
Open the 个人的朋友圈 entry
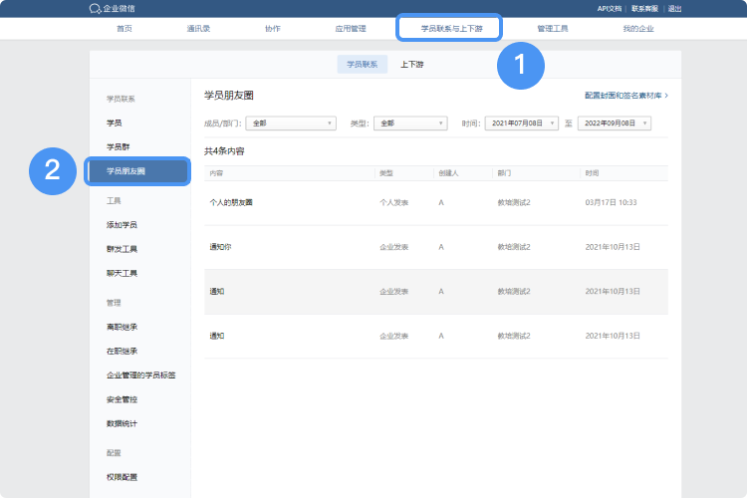click(x=231, y=202)
